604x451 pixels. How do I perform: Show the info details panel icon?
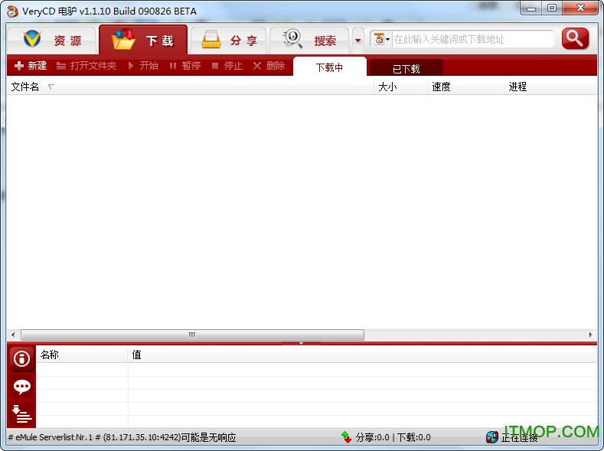pyautogui.click(x=21, y=359)
